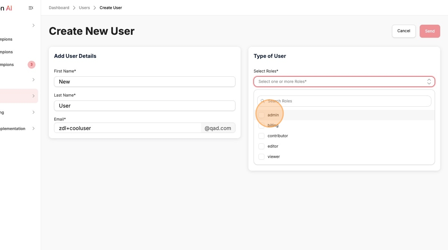Open the Select Roles dropdown
The width and height of the screenshot is (448, 250).
[x=344, y=81]
